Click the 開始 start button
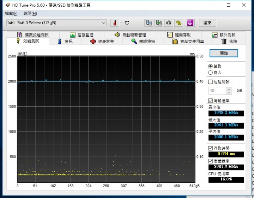The height and width of the screenshot is (198, 254). pos(224,53)
